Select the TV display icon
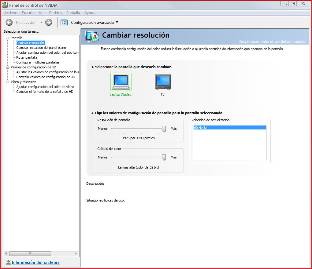The image size is (312, 269). [x=163, y=82]
